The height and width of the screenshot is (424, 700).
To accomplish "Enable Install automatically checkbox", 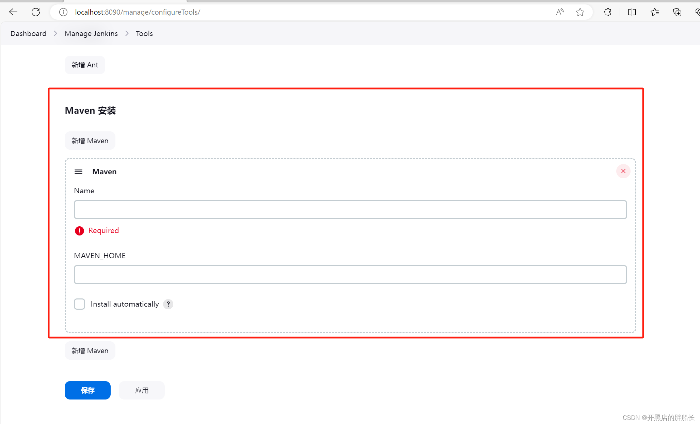I will pos(80,304).
